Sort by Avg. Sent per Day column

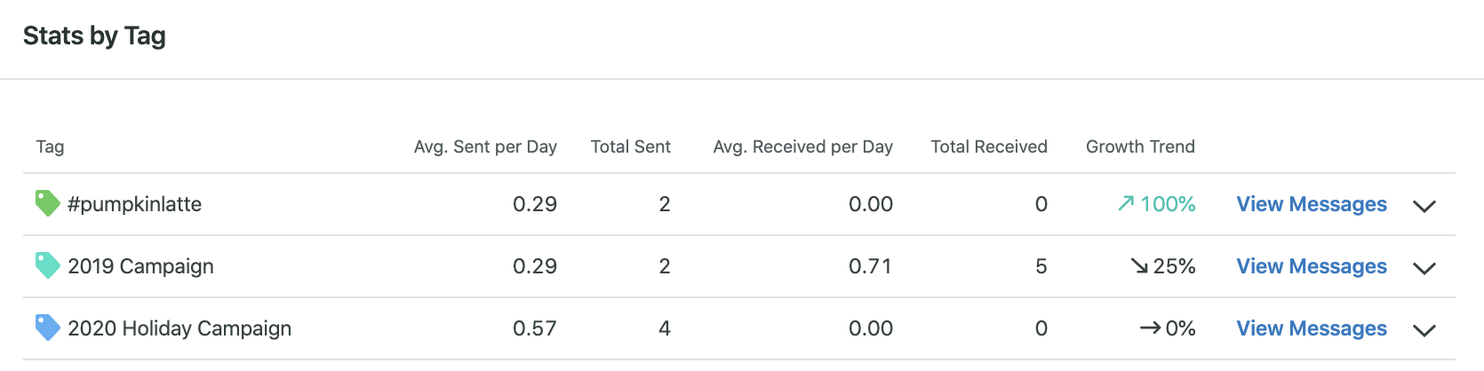click(485, 146)
